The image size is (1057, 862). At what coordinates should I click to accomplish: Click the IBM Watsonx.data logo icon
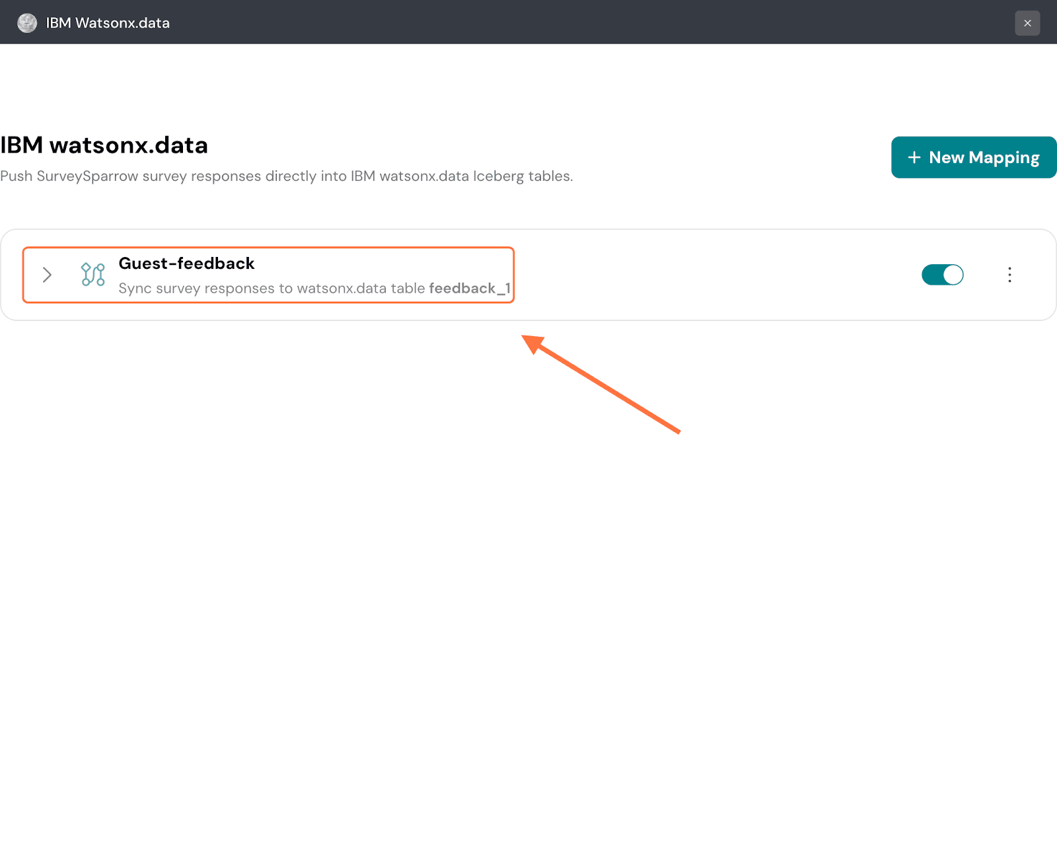pos(27,23)
